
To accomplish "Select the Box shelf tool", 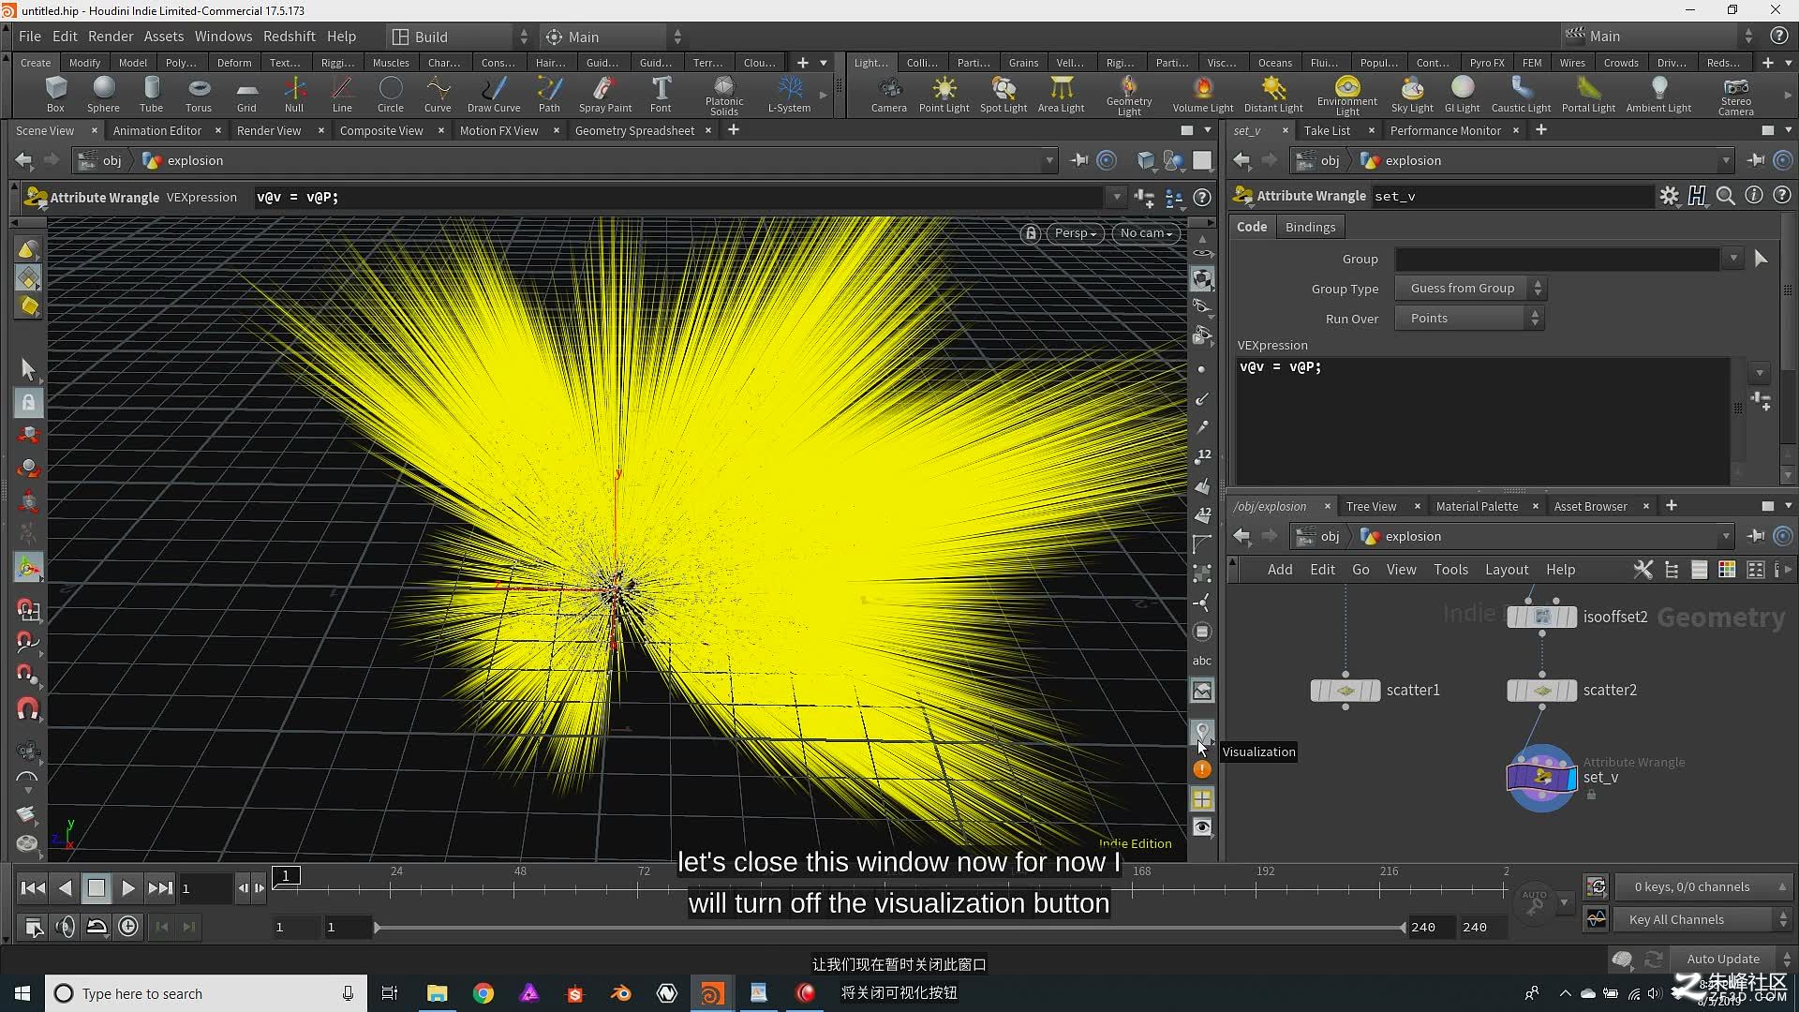I will tap(55, 95).
